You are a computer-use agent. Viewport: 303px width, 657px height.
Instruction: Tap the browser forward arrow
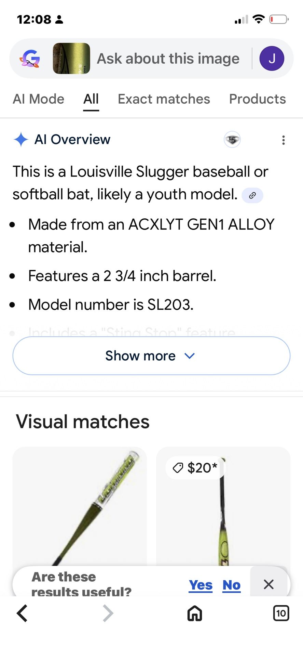tap(108, 613)
